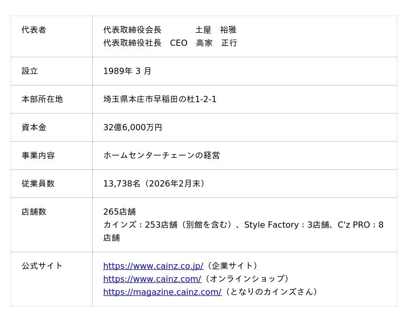Click the founding date 1989年 3 月
This screenshot has height=322, width=417.
[127, 71]
